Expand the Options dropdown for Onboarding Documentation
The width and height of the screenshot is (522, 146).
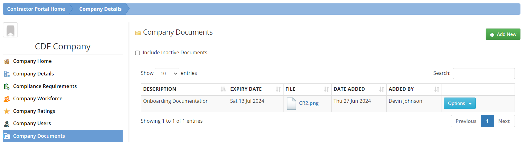point(459,103)
